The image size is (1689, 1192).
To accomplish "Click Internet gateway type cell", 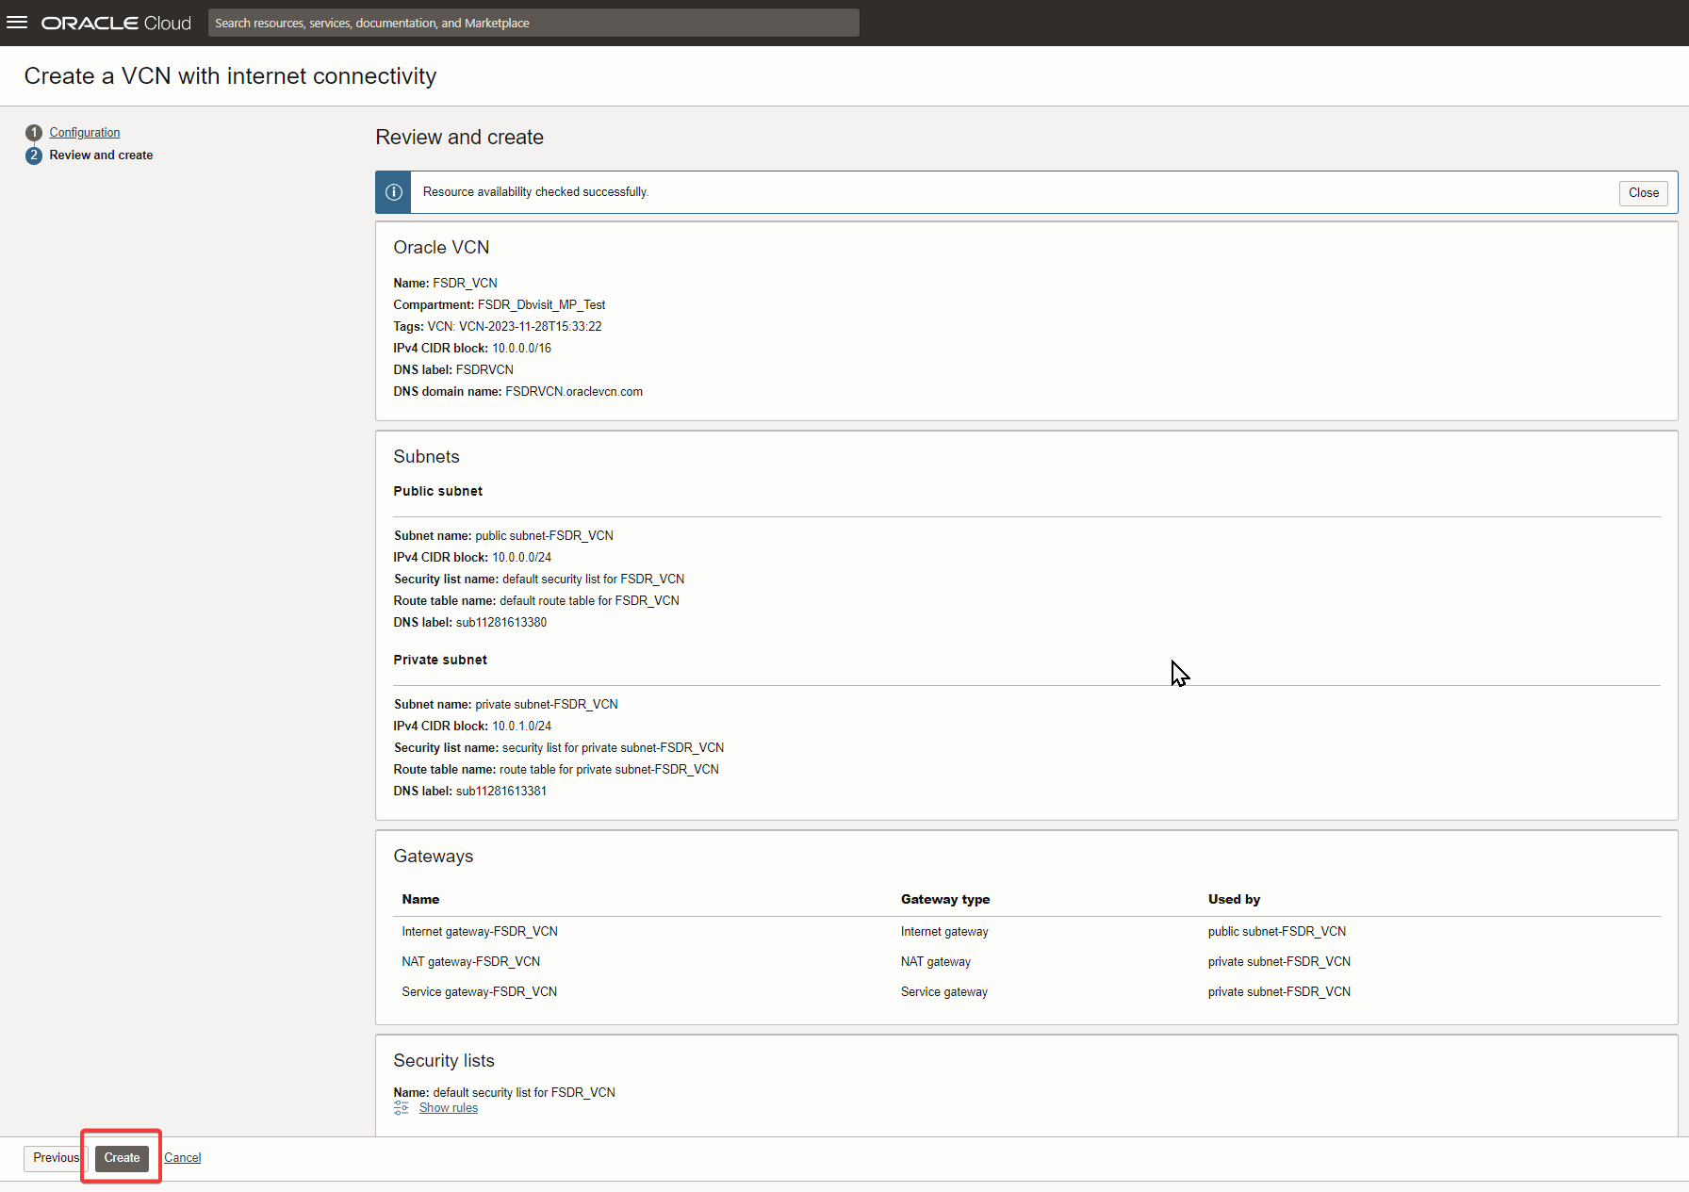I will (944, 932).
